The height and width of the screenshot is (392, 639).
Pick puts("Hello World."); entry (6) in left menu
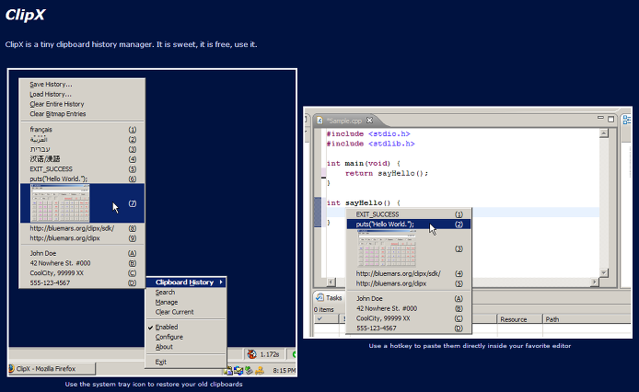point(82,179)
